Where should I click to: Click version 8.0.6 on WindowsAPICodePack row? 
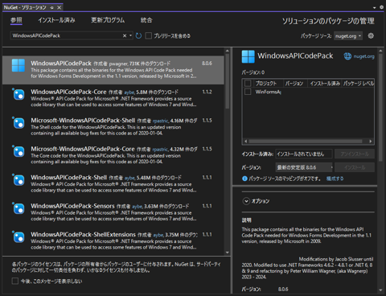207,64
